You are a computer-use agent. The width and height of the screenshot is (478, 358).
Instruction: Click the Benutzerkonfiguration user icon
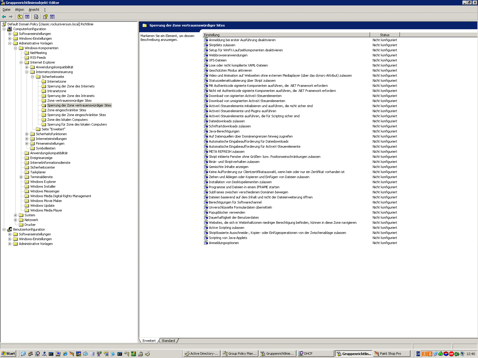click(10, 229)
